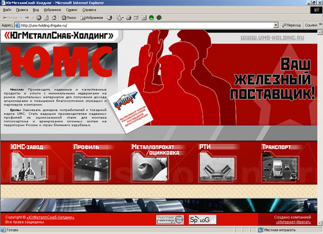
Task: Click the steel coil thumbnail
Action: point(150,167)
